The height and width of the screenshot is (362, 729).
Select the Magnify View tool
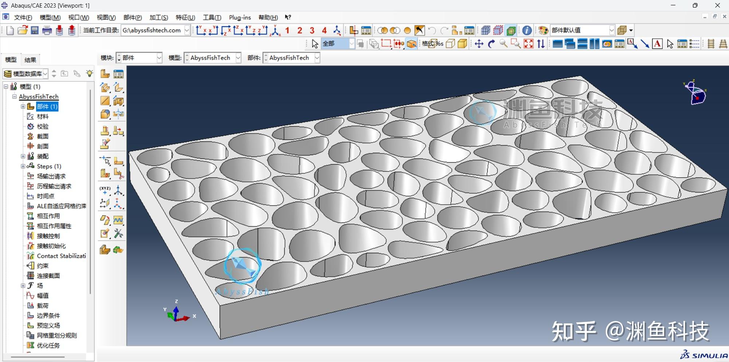tap(504, 44)
